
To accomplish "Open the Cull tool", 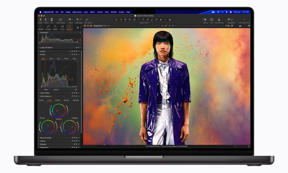I will pos(52,20).
